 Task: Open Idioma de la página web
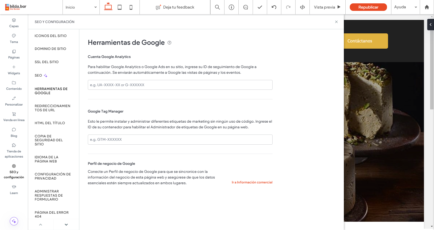(x=47, y=159)
